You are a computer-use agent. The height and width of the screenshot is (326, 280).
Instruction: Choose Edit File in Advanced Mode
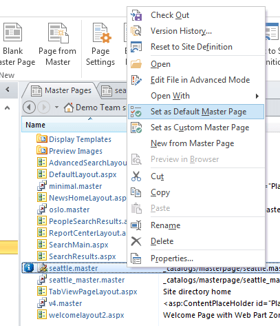tap(200, 80)
